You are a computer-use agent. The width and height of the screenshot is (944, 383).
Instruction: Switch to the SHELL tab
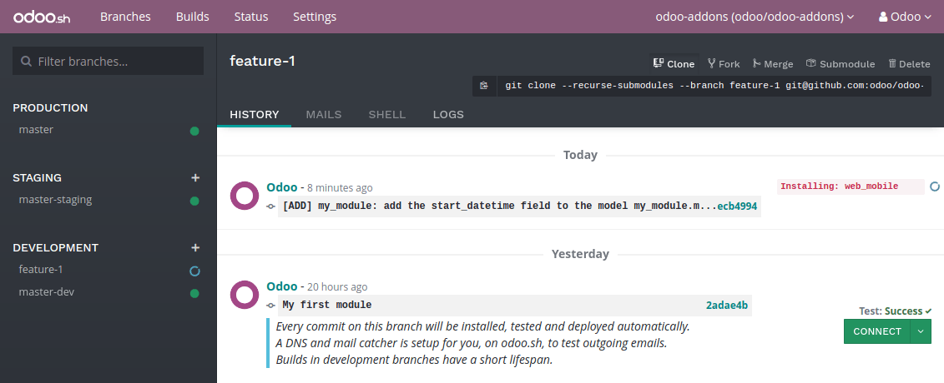pos(387,114)
